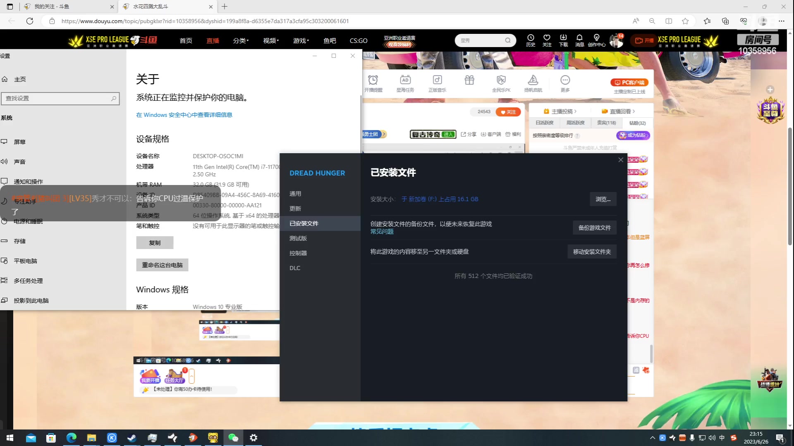Select 更新 in Dread Hunger properties
Screen dimensions: 794x446
click(x=320, y=209)
